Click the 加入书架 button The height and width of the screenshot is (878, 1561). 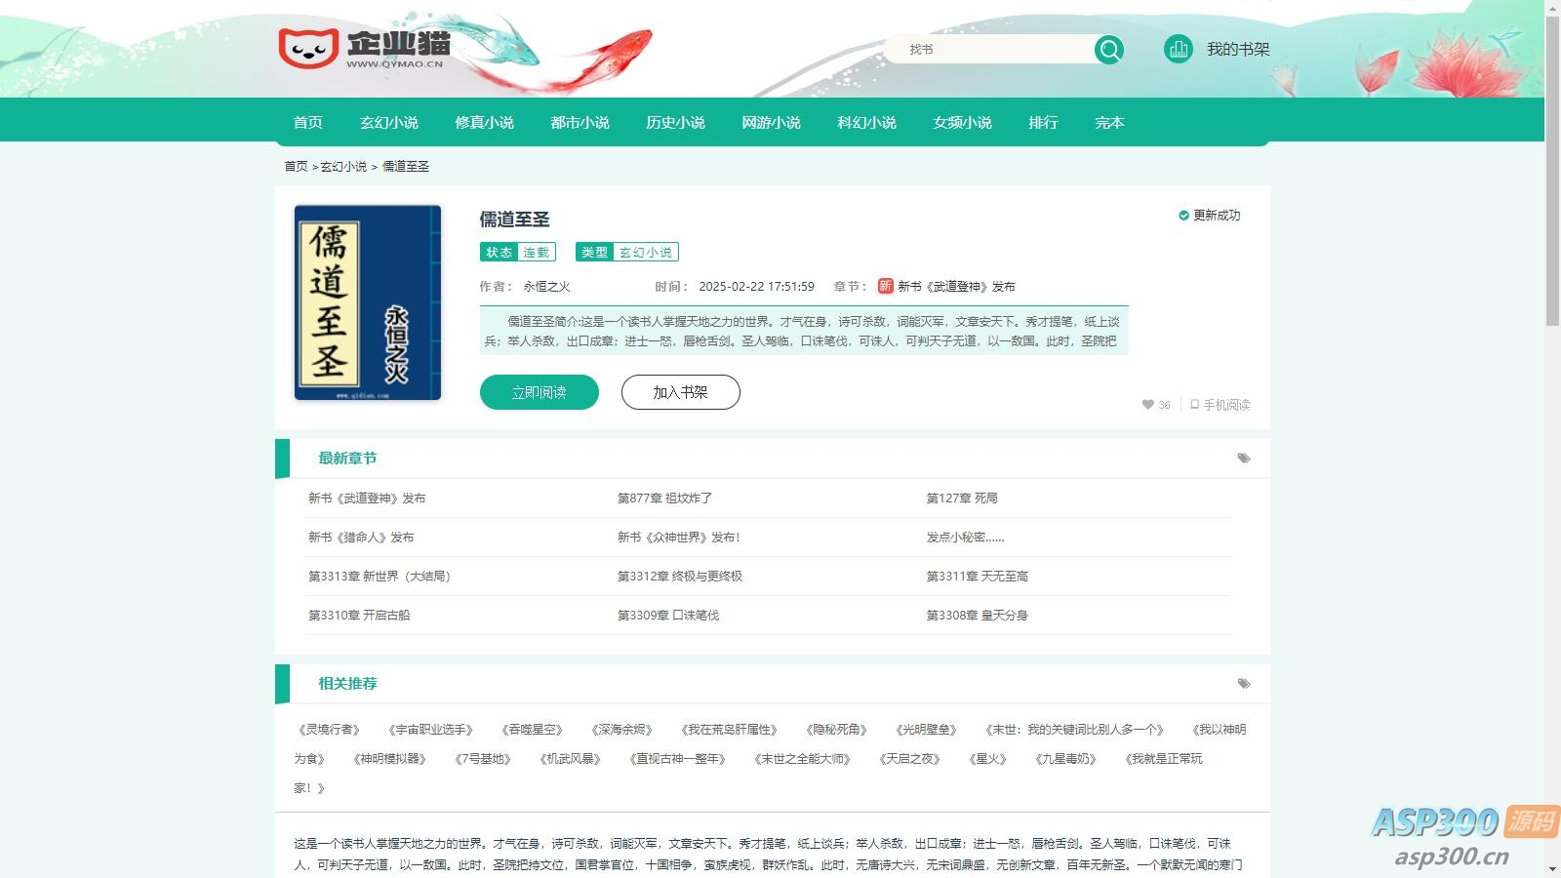pos(681,392)
